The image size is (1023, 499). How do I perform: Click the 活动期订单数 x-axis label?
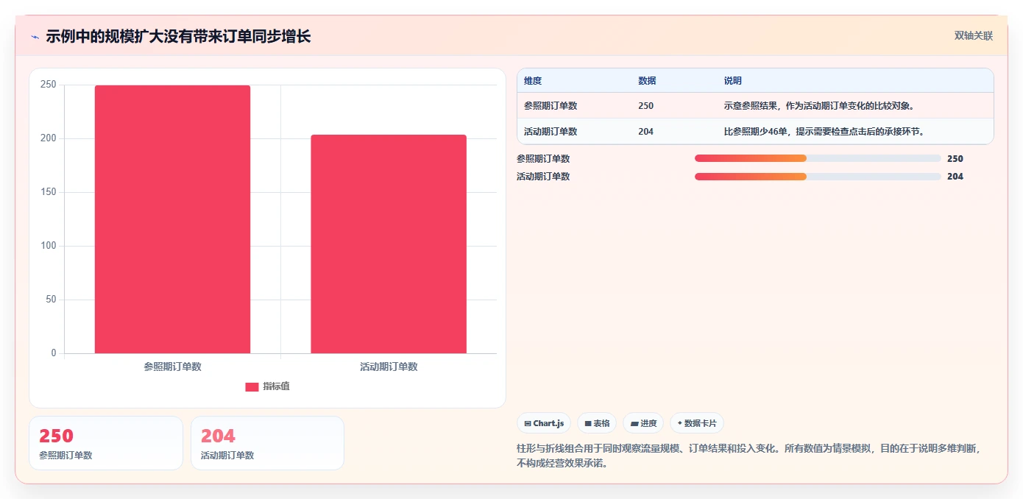point(389,366)
